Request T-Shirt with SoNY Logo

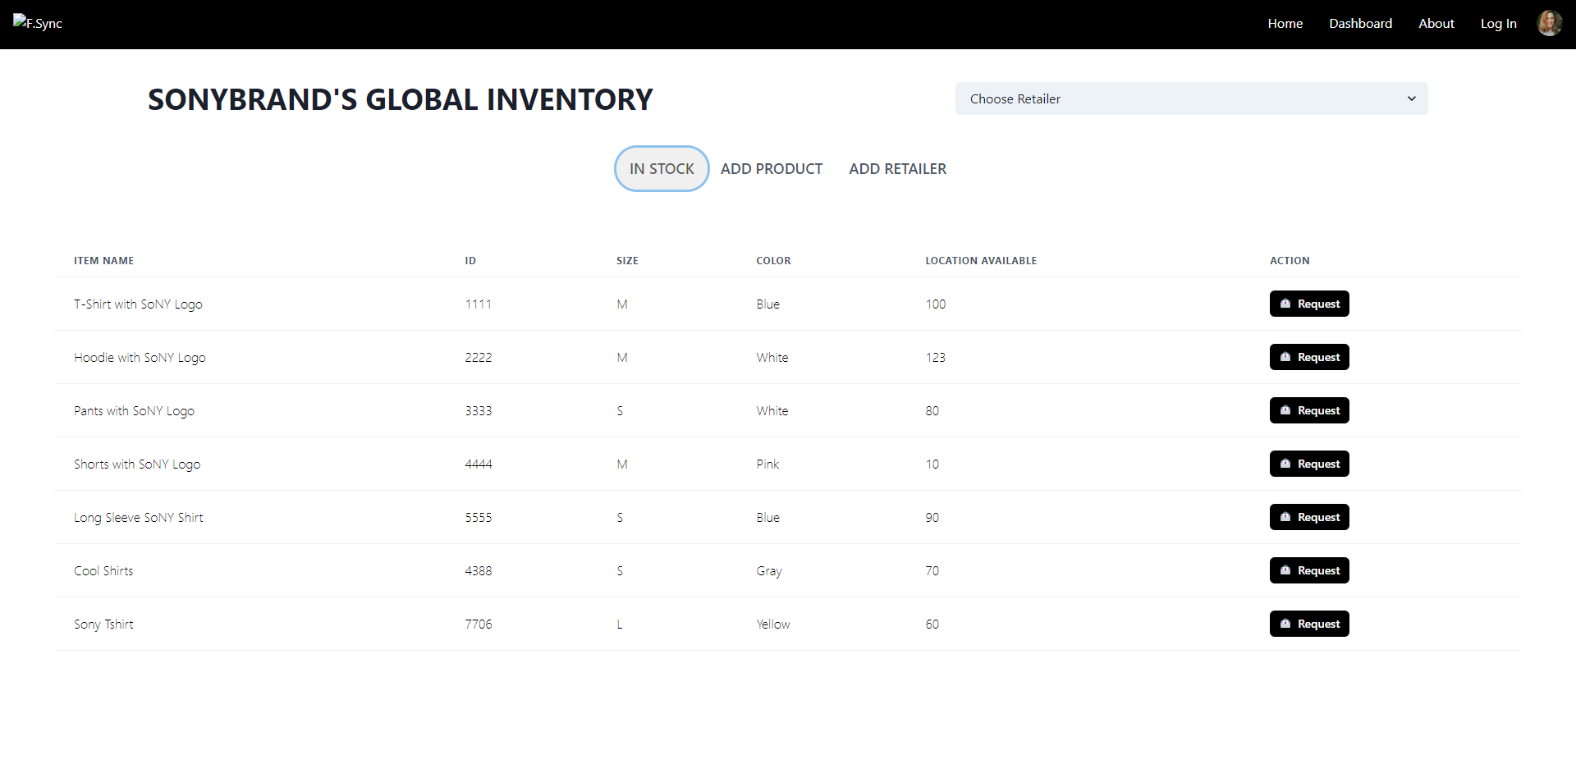coord(1309,304)
